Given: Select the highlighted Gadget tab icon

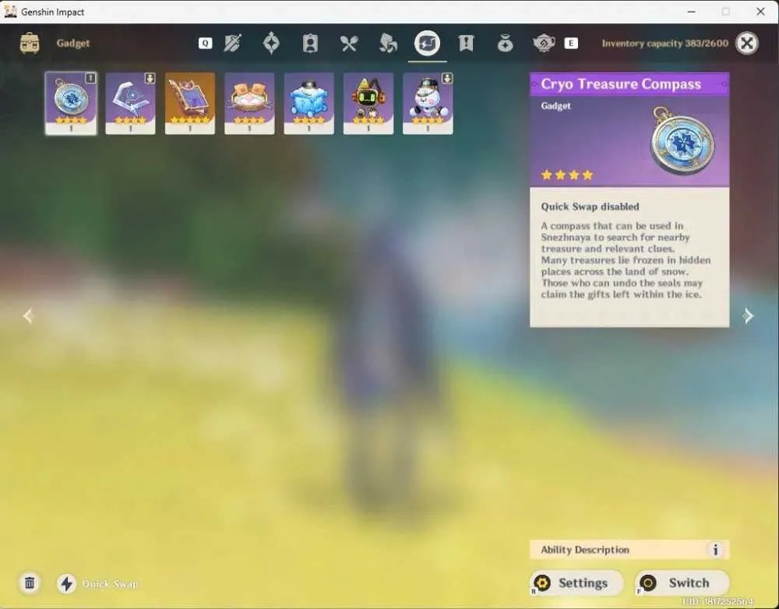Looking at the screenshot, I should tap(427, 43).
